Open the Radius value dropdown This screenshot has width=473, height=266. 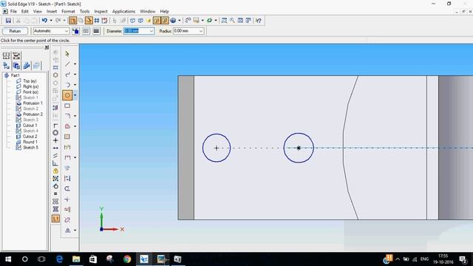201,31
